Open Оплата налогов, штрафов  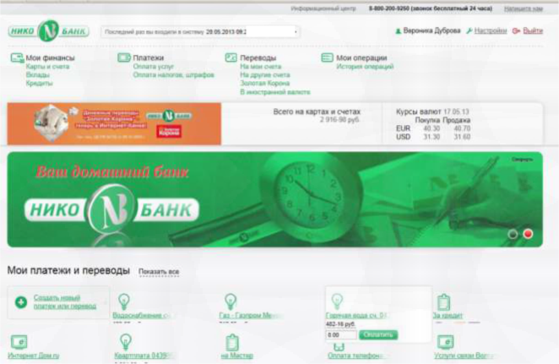pyautogui.click(x=174, y=75)
